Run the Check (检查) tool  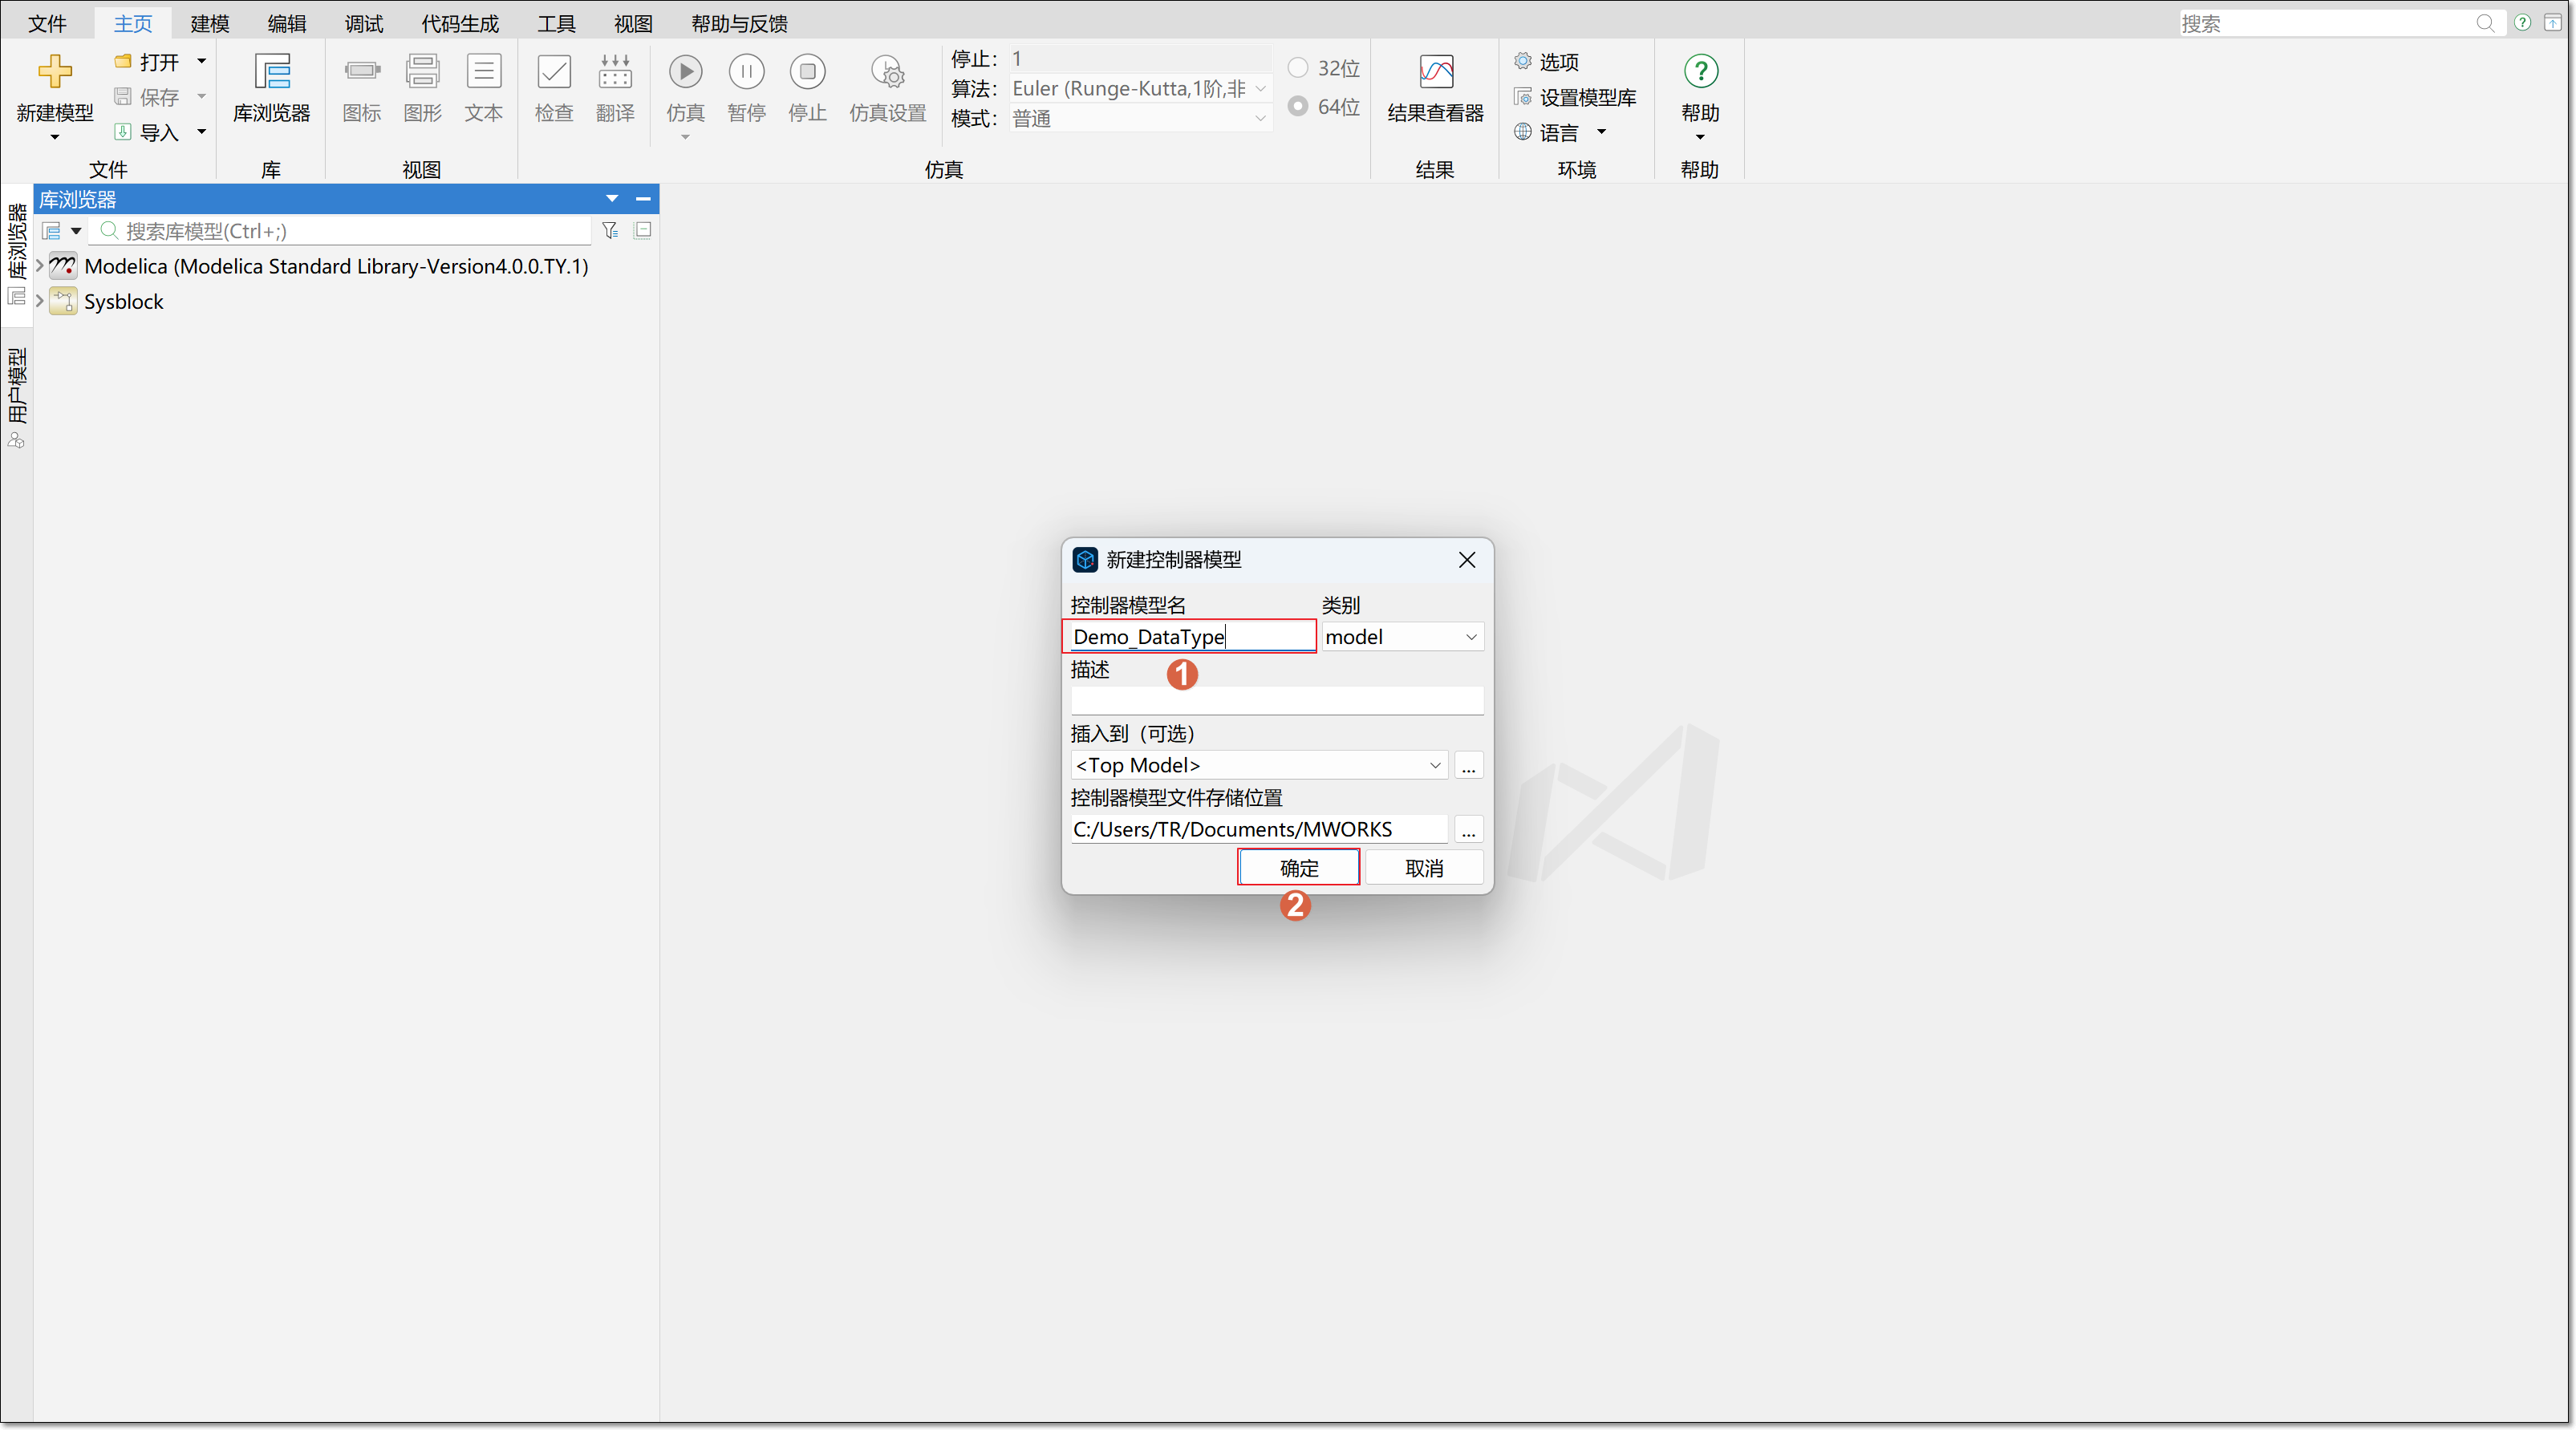[x=554, y=71]
